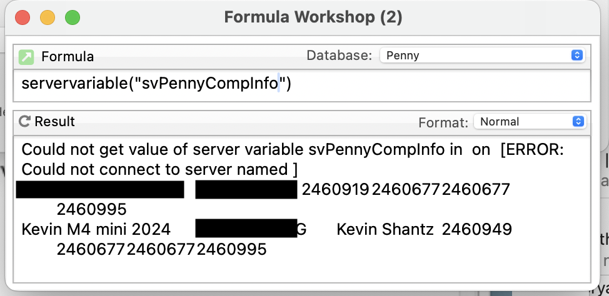The image size is (609, 296).
Task: Zoom the window with the green button
Action: tap(73, 17)
